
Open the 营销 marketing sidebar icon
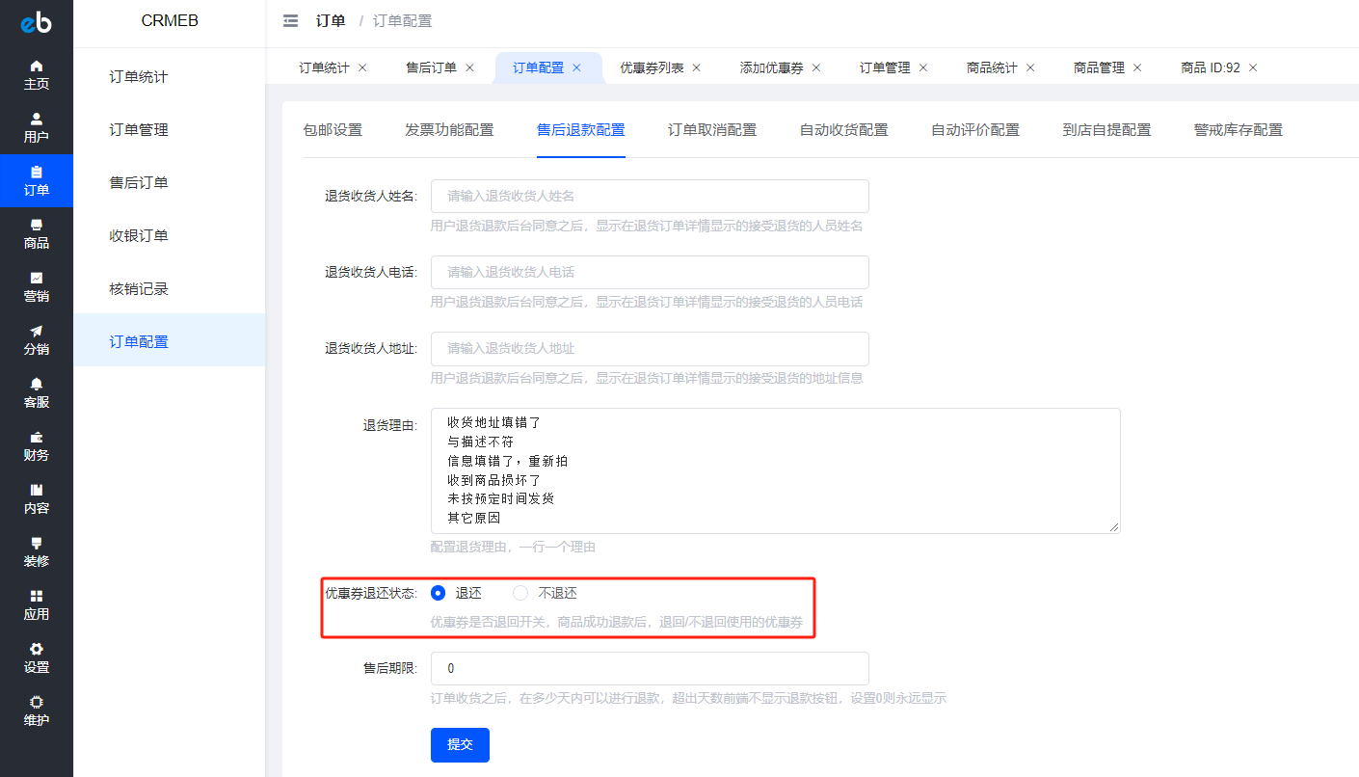click(x=37, y=287)
